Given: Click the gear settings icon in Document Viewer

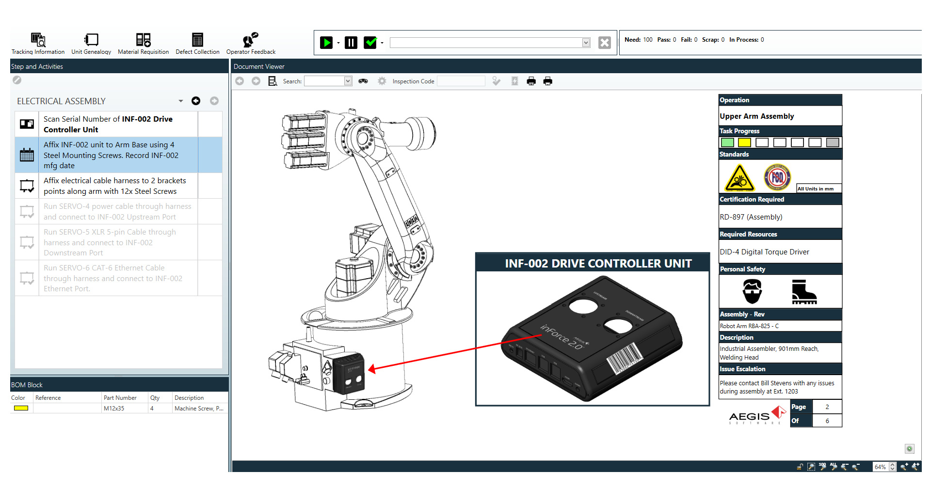Looking at the screenshot, I should [382, 81].
